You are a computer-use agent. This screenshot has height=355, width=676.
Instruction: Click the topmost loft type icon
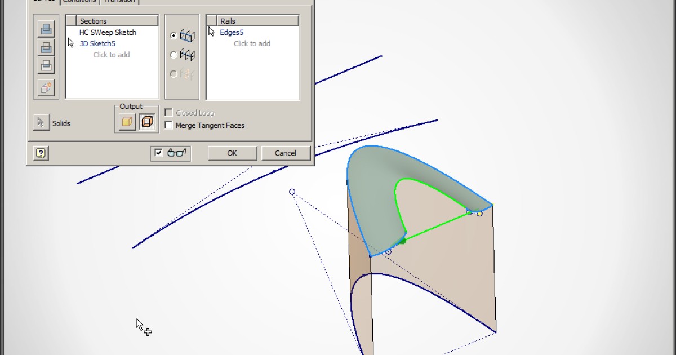[x=45, y=29]
